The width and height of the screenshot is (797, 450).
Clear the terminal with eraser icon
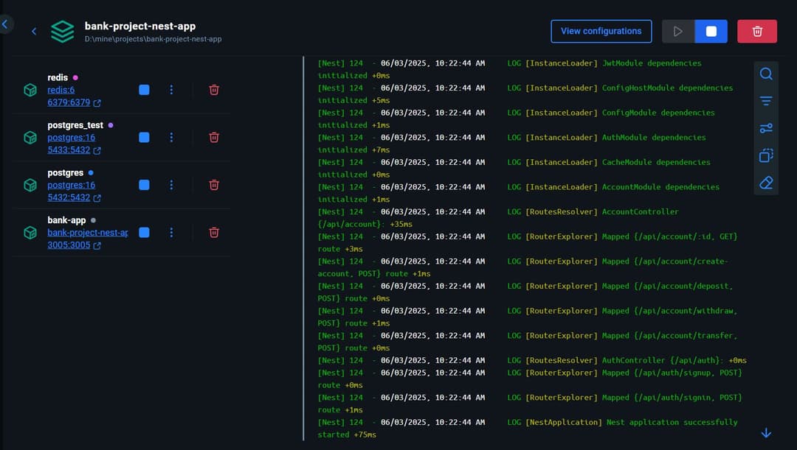[766, 183]
